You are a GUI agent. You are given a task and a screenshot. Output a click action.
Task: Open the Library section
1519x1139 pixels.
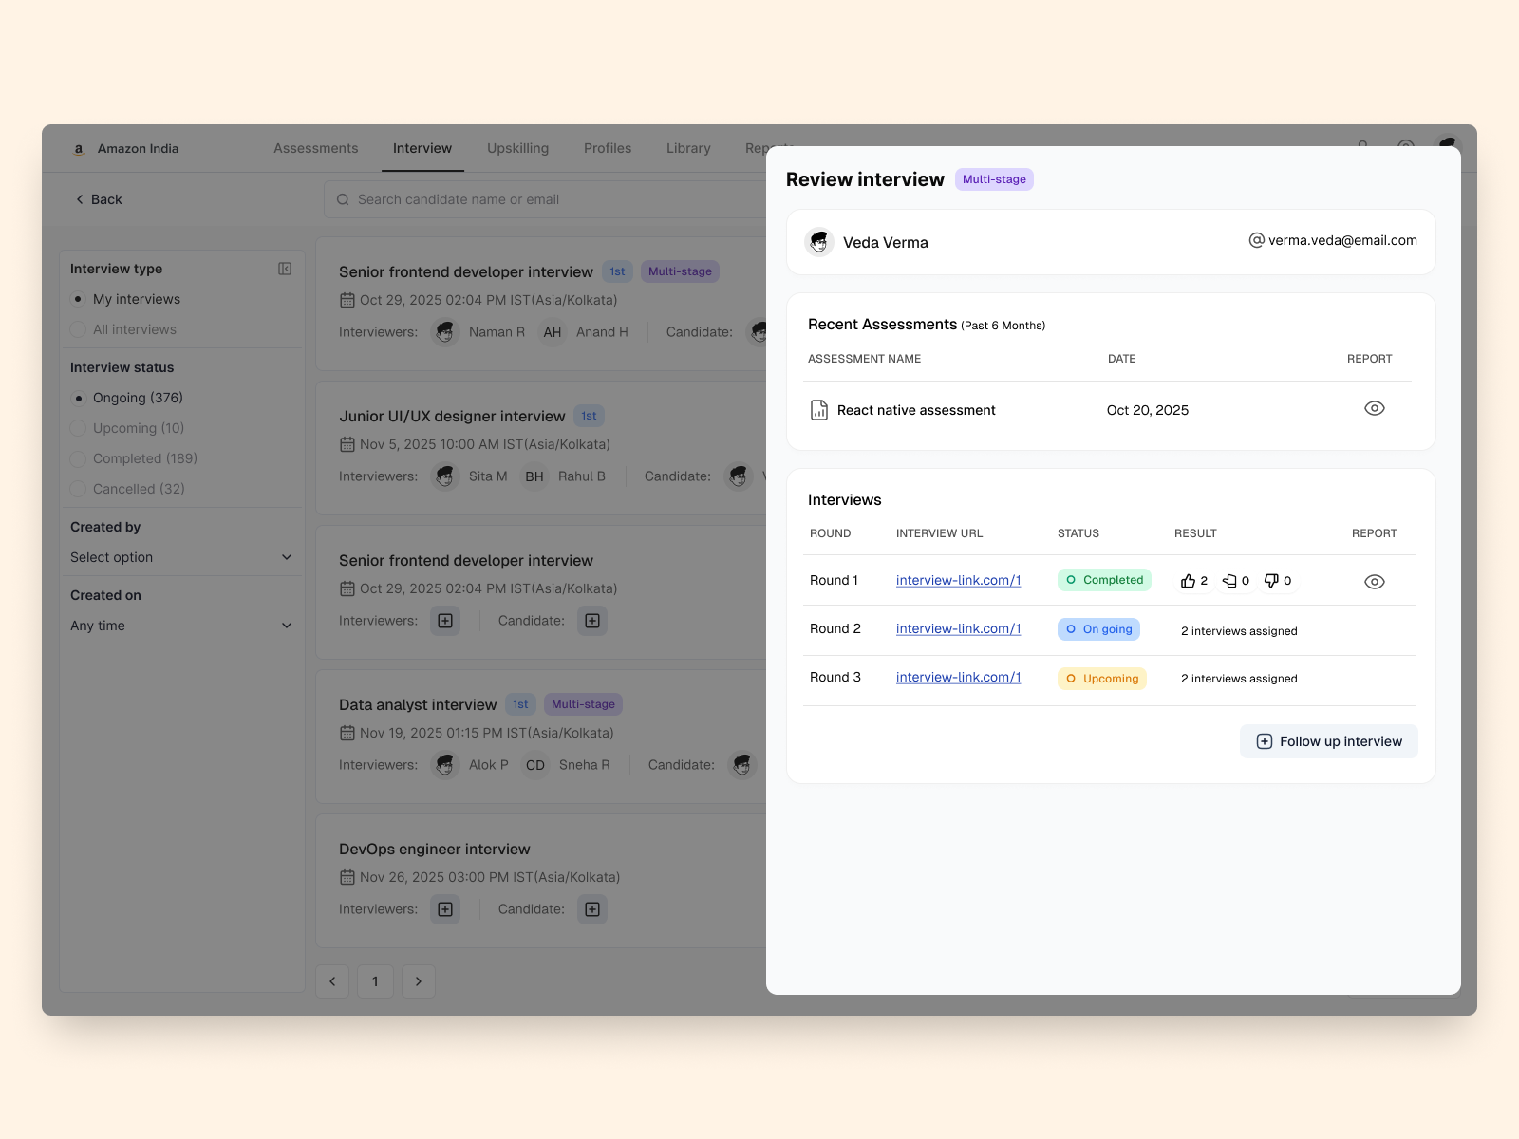coord(687,148)
